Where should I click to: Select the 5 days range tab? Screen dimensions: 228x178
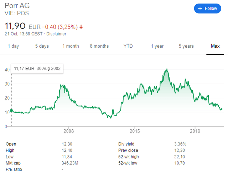pyautogui.click(x=42, y=46)
